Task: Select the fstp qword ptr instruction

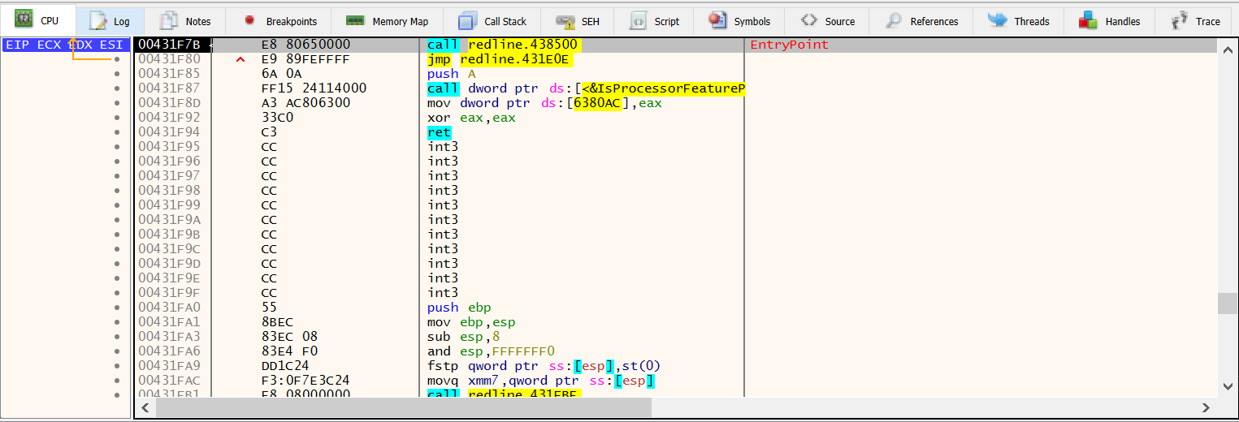Action: (544, 366)
